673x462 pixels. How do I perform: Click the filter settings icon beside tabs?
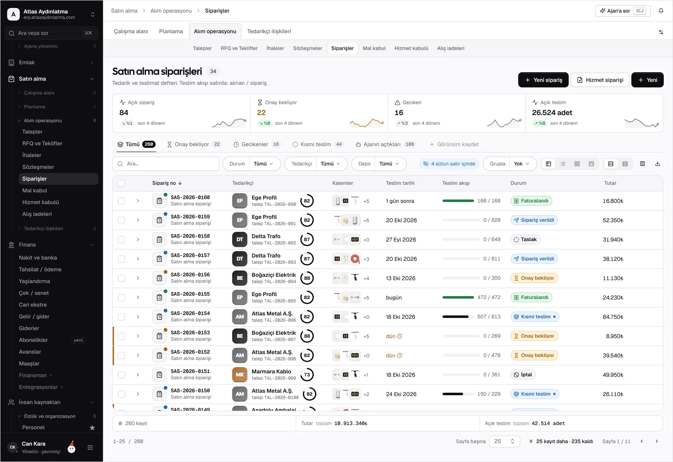[x=661, y=32]
